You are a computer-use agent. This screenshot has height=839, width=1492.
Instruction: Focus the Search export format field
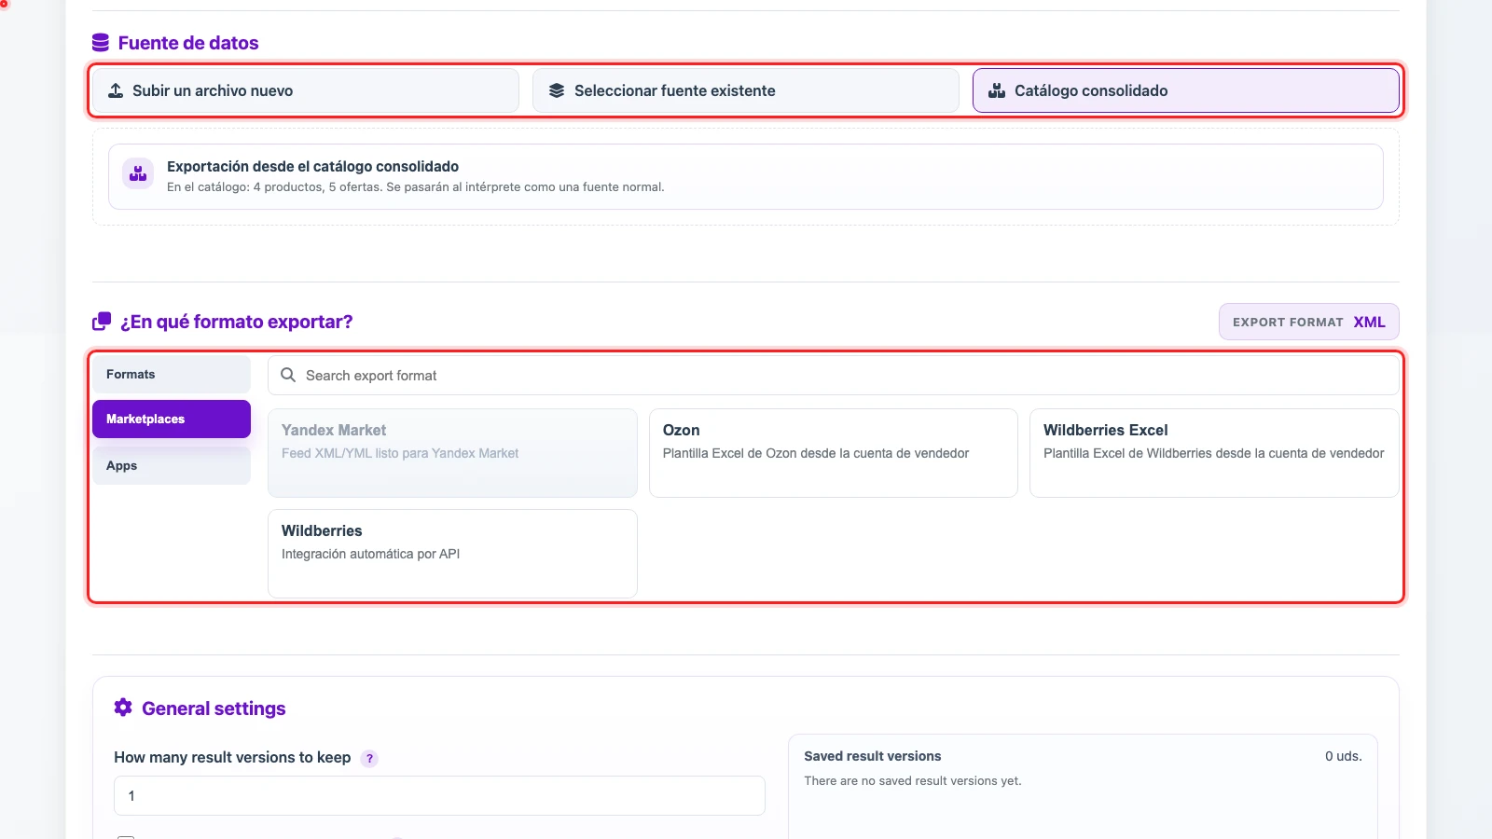[834, 375]
